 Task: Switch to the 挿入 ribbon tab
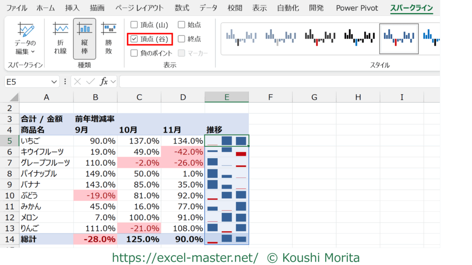pyautogui.click(x=72, y=8)
